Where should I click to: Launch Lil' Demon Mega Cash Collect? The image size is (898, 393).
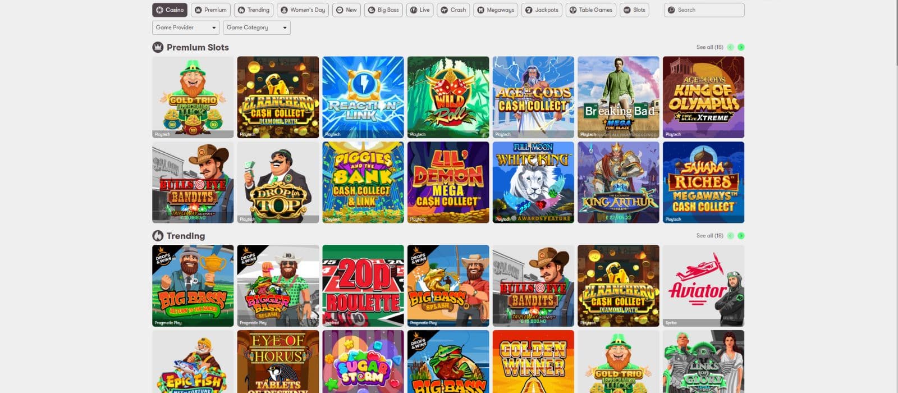tap(448, 182)
